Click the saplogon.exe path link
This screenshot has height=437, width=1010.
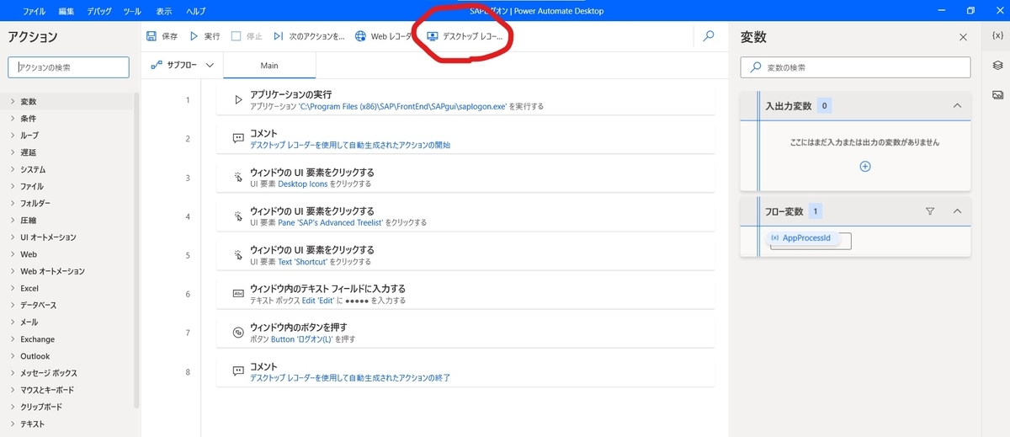(402, 106)
